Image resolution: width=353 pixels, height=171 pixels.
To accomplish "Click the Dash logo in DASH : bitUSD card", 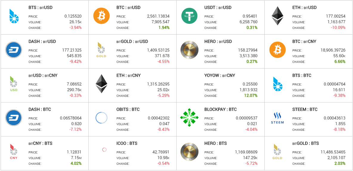I will click(x=13, y=50).
